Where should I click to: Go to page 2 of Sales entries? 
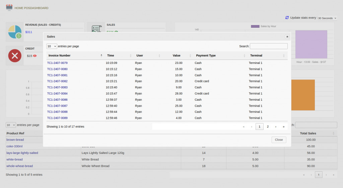268,127
